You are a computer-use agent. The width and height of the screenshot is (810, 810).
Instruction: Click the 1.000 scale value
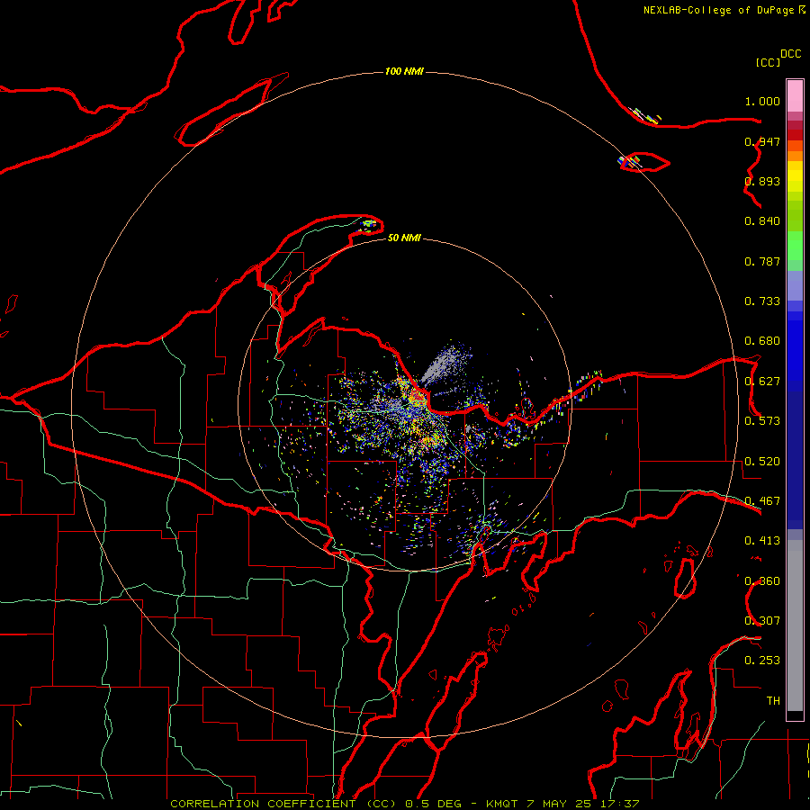pyautogui.click(x=762, y=101)
